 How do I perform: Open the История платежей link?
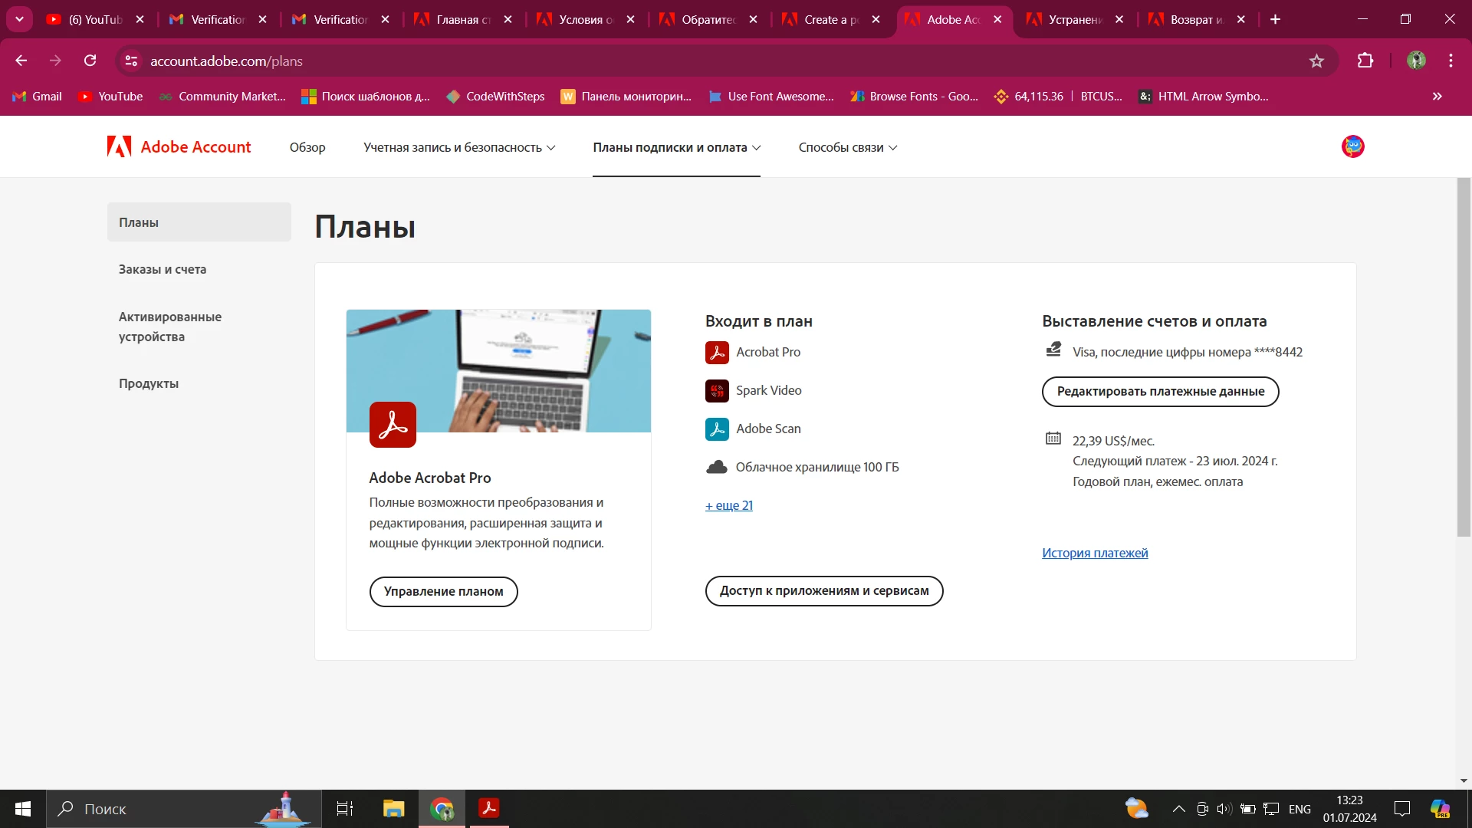(1095, 553)
